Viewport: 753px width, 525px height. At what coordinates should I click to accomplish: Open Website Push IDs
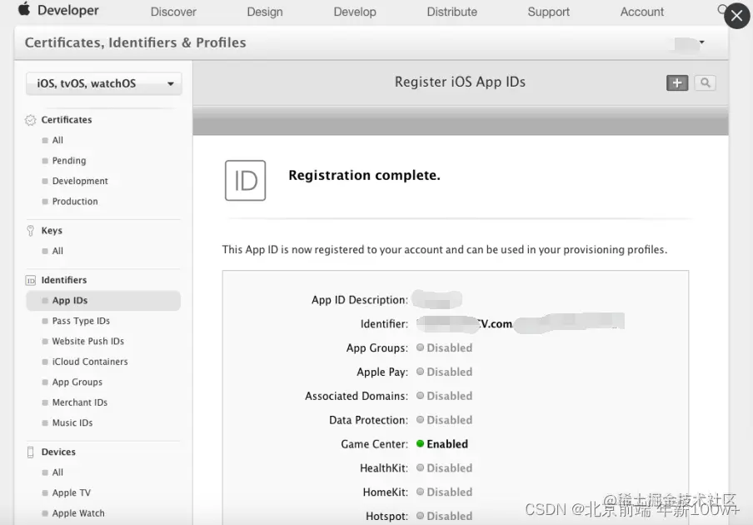88,341
